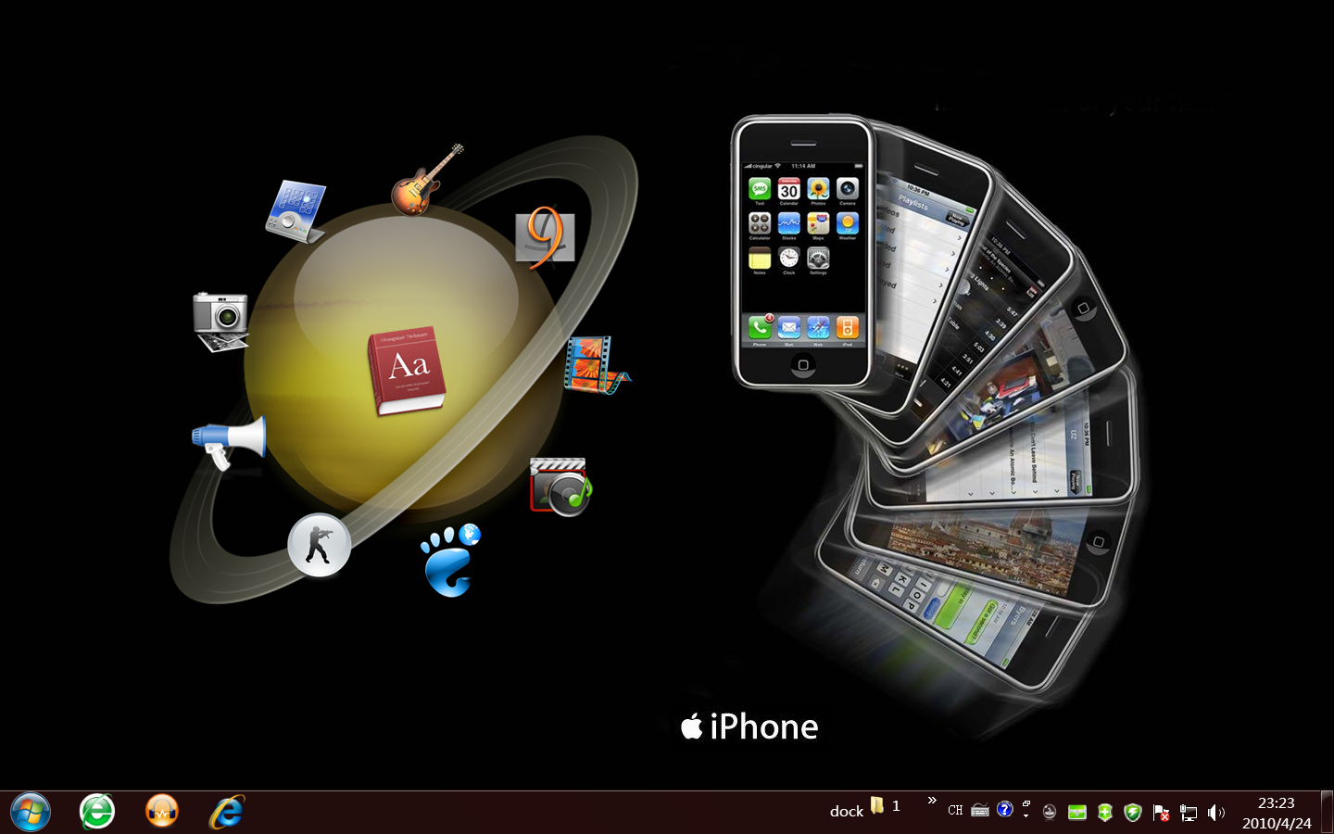Open the green shield lightning tray icon

[1132, 813]
